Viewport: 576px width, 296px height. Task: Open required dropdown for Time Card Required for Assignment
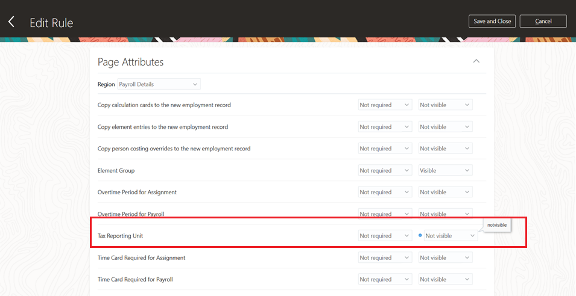click(x=385, y=257)
